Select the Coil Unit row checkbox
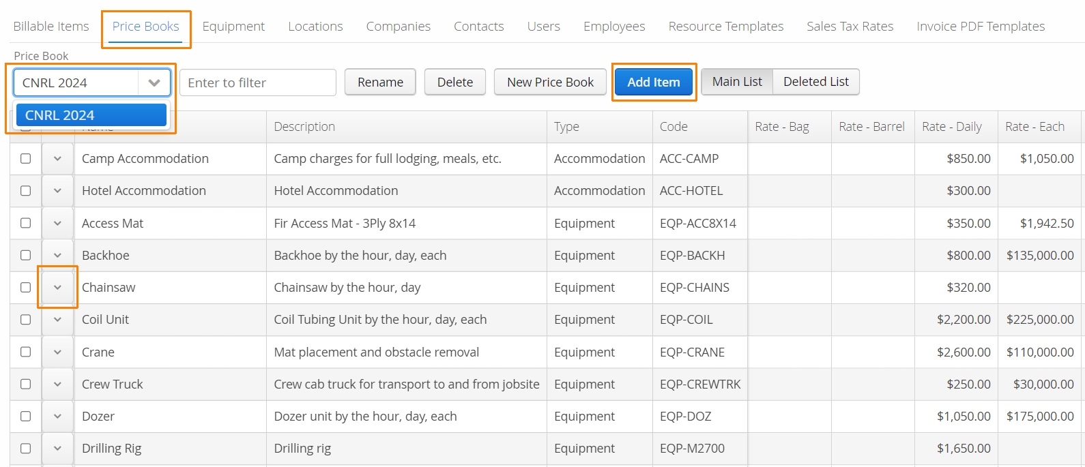This screenshot has width=1085, height=467. (x=26, y=320)
